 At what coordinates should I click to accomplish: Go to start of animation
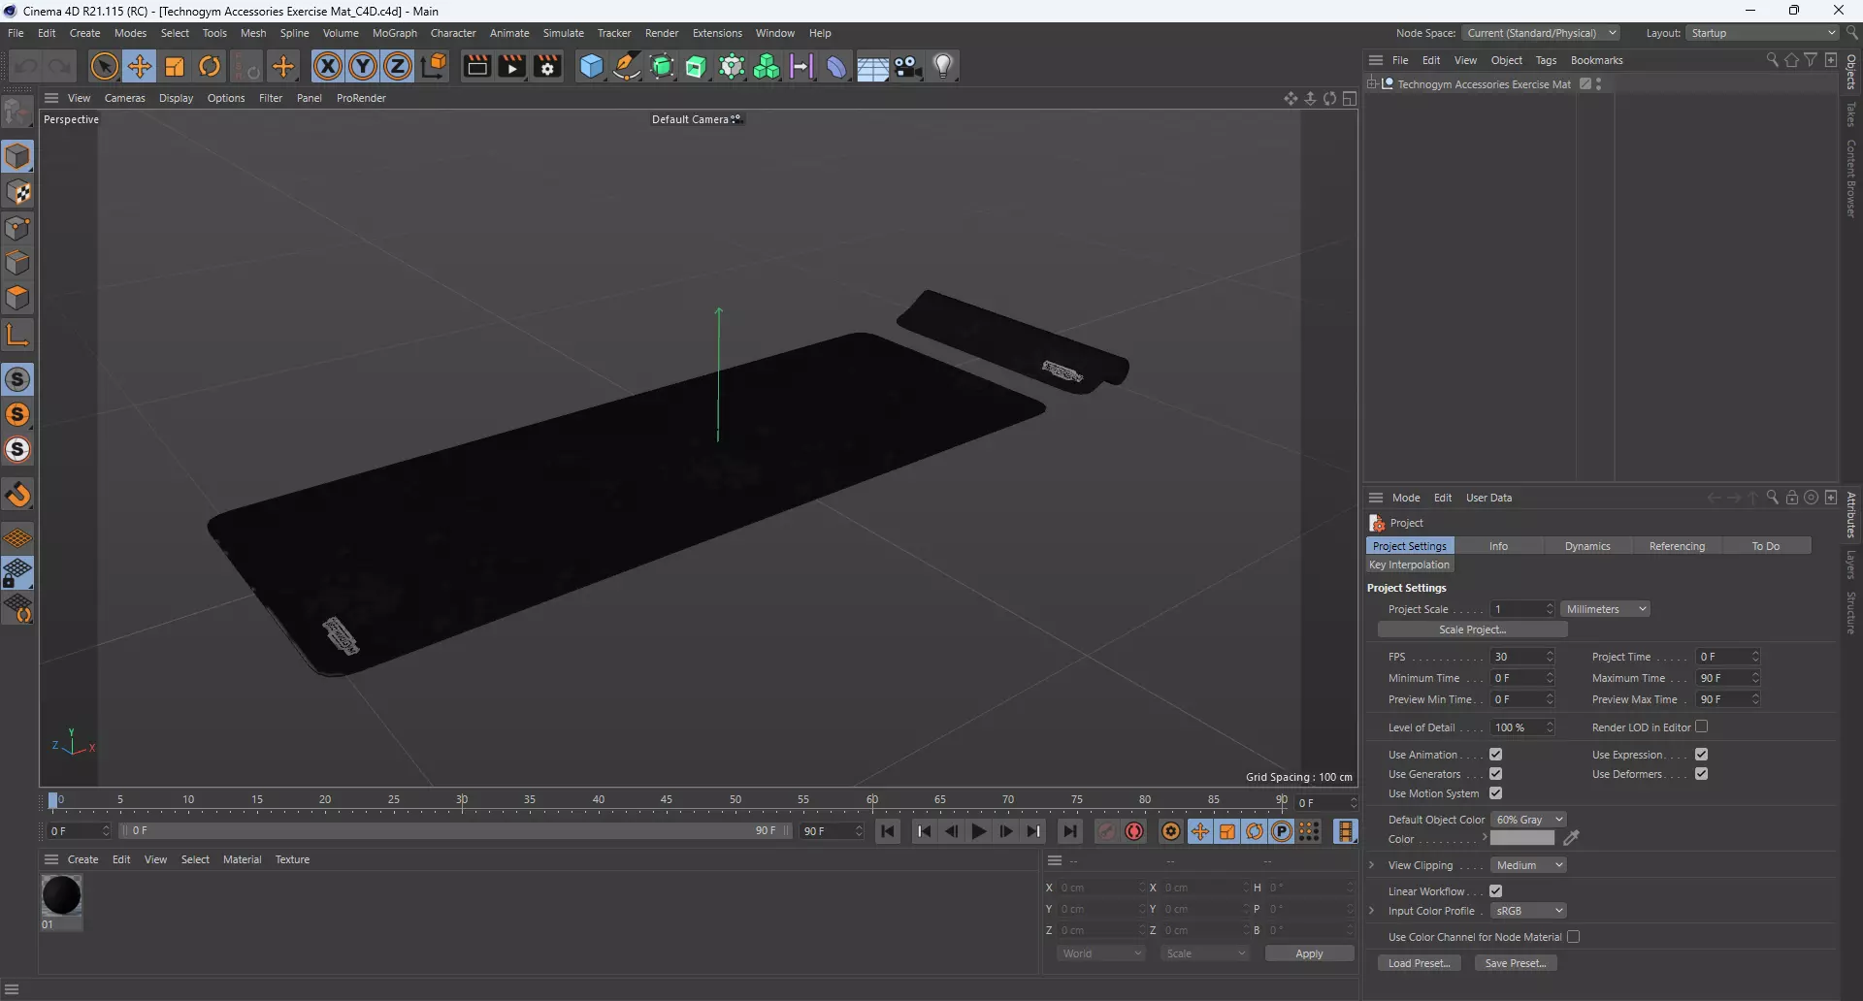[888, 831]
